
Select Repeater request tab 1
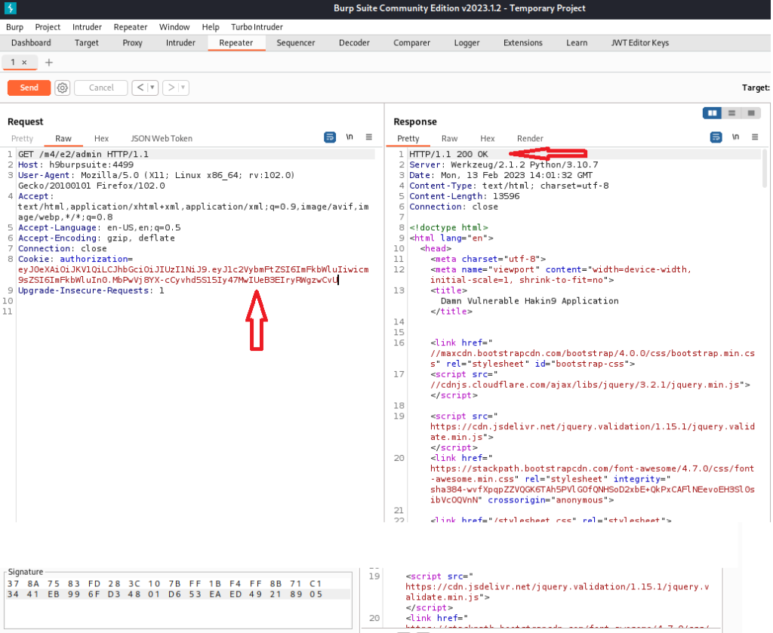click(x=13, y=62)
